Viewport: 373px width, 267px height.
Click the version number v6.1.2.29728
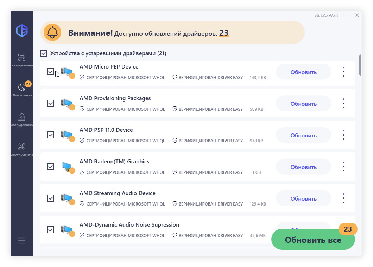[326, 15]
